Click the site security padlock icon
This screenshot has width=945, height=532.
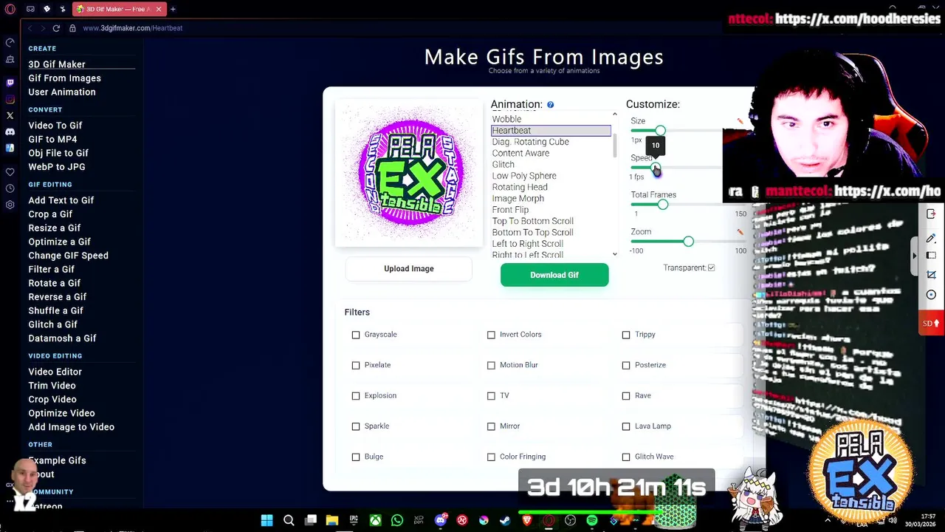click(72, 28)
